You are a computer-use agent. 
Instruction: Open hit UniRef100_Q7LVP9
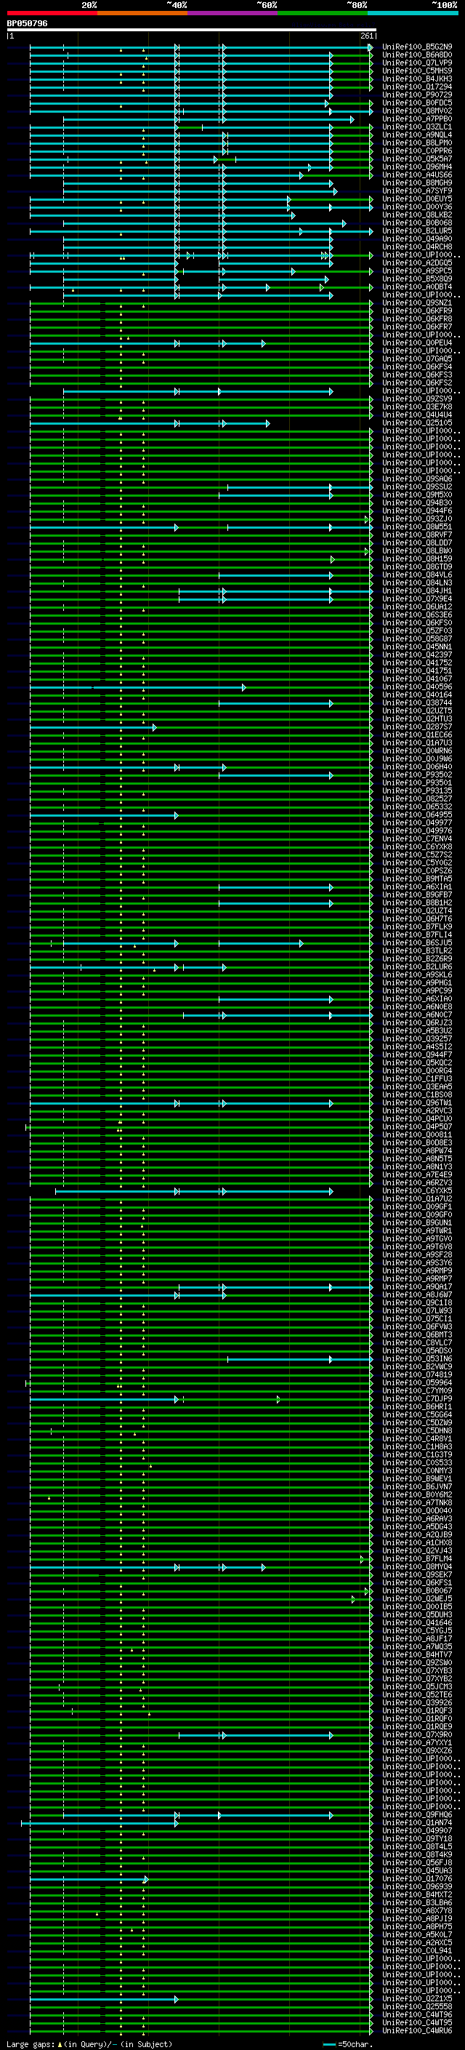tap(417, 63)
